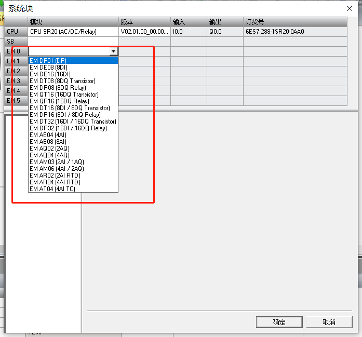The height and width of the screenshot is (337, 362).
Task: Click order number 6ES7 288-1SR20-0AA0
Action: tap(295, 32)
